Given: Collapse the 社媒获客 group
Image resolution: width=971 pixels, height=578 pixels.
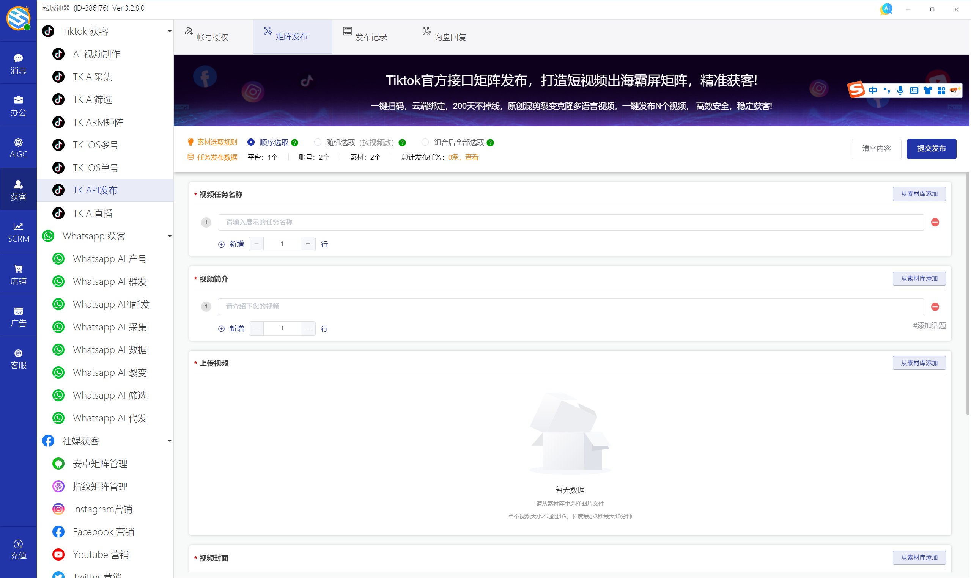Looking at the screenshot, I should coord(169,440).
